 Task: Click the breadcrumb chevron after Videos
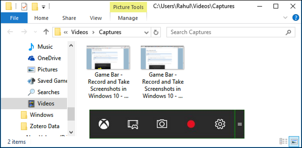click(93, 32)
